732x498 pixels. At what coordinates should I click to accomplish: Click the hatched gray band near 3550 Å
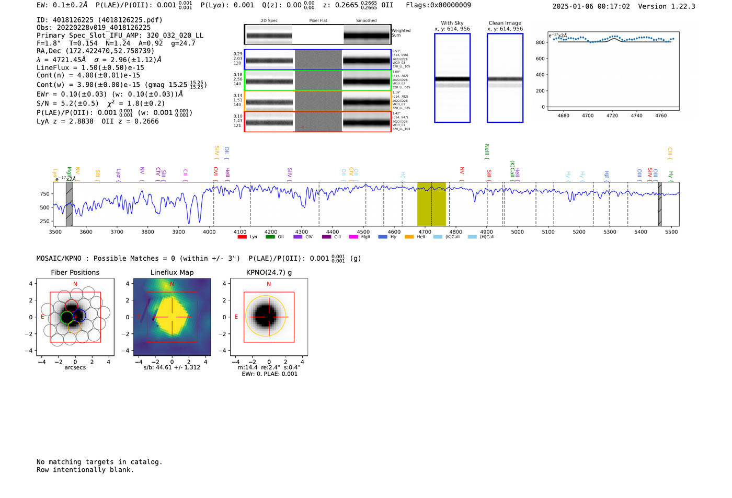point(69,204)
